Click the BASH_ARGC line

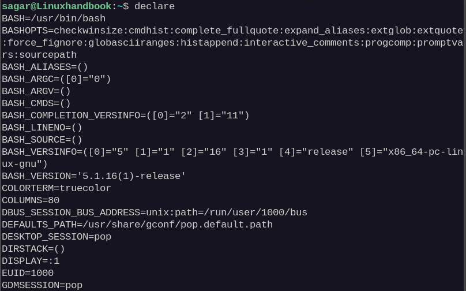(57, 79)
